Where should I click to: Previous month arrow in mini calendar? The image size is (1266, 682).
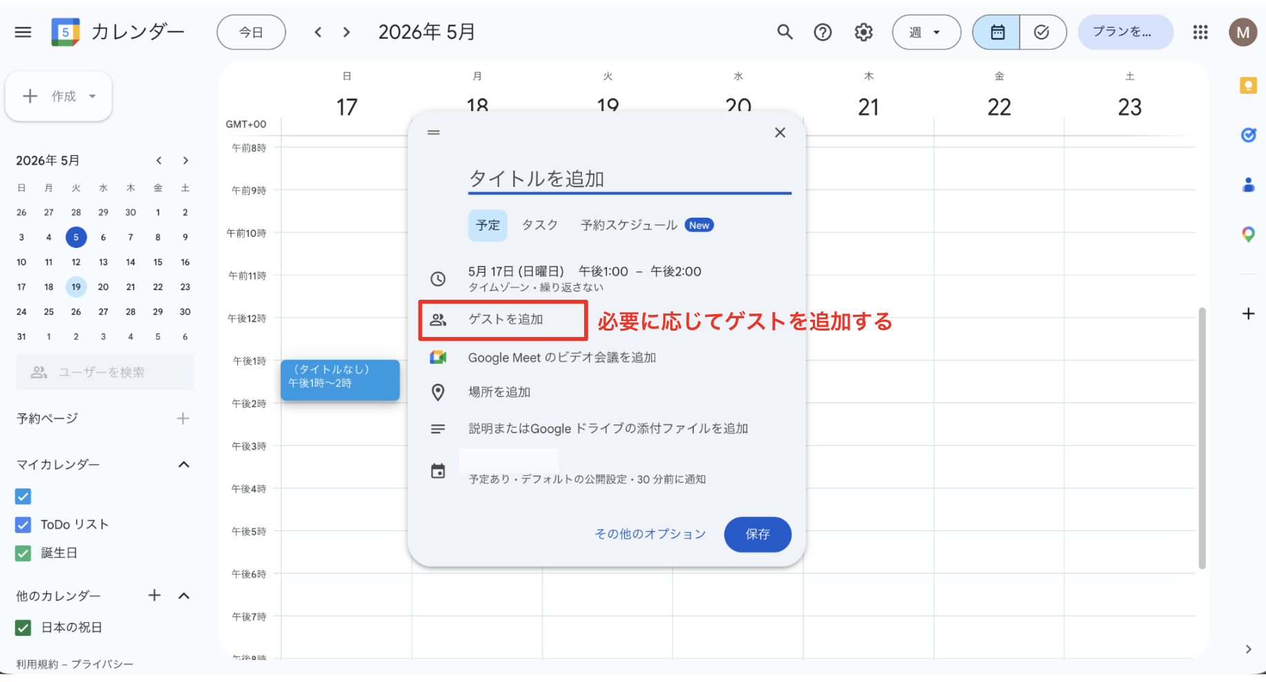pyautogui.click(x=159, y=161)
